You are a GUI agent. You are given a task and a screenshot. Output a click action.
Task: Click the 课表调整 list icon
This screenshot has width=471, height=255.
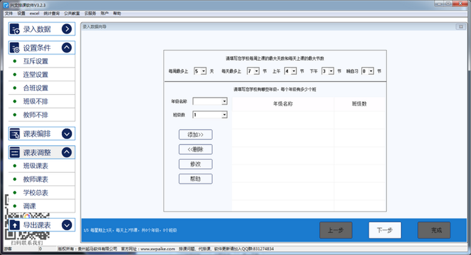(x=14, y=152)
